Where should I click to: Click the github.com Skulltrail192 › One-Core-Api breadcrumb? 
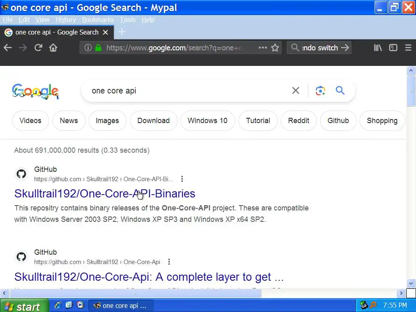coord(97,262)
